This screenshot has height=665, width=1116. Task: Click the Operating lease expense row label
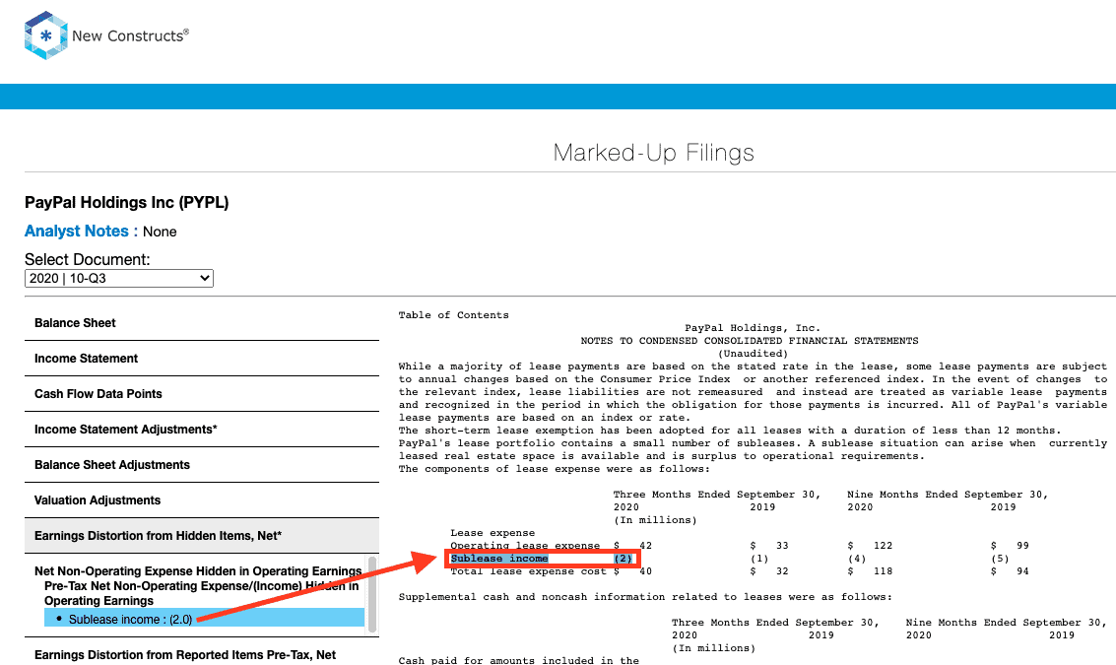coord(525,546)
